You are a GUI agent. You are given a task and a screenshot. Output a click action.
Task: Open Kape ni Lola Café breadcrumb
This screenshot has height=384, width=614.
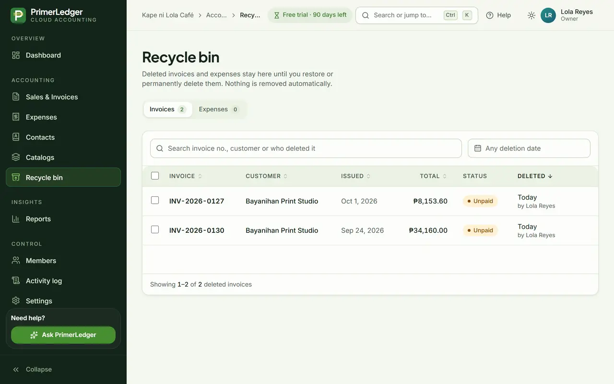[168, 15]
